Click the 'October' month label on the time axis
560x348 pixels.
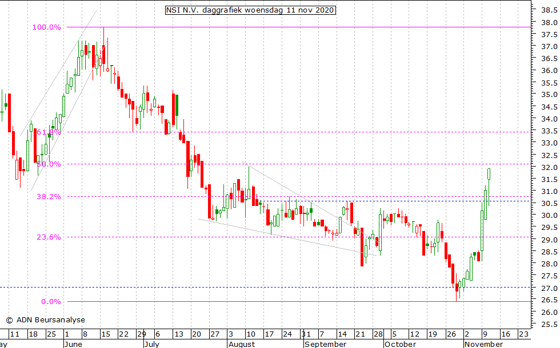(401, 344)
